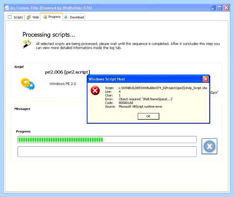This screenshot has height=197, width=234.
Task: Click the Unzip_Script.vbs script path text
Action: point(163,88)
